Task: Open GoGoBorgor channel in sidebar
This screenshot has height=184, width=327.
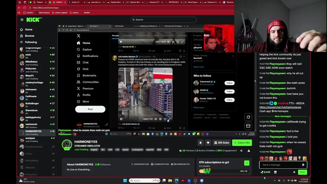Action: click(x=37, y=105)
